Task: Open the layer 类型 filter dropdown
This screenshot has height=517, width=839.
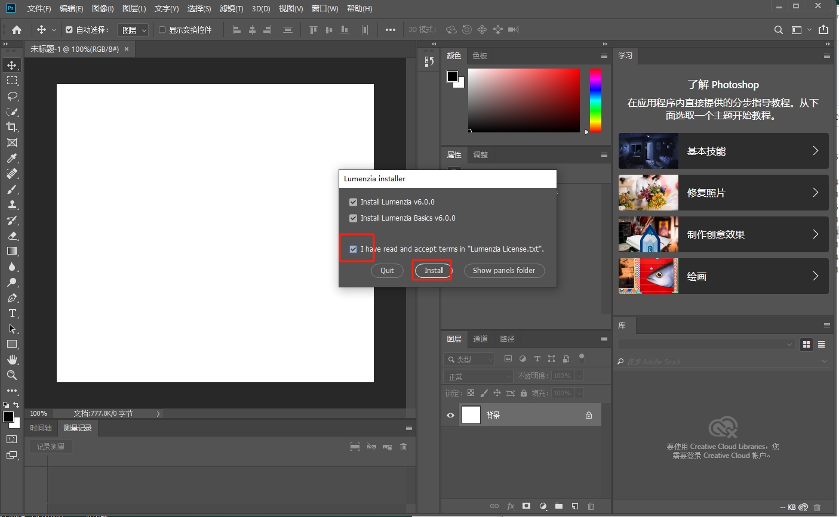Action: [x=470, y=359]
